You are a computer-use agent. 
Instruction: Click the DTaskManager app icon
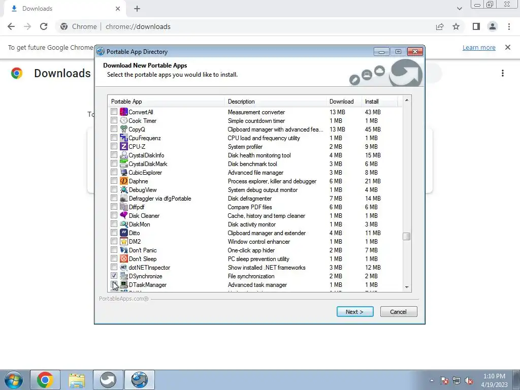tap(124, 284)
